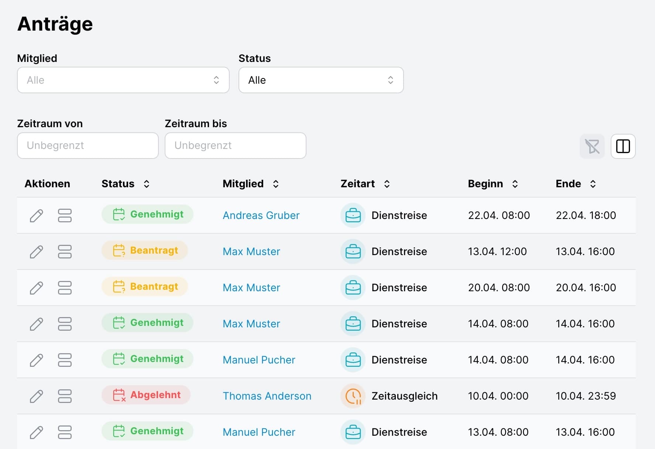Click pencil icon for 13.04. 12:00 request
Screen dimensions: 655x449
click(x=36, y=251)
